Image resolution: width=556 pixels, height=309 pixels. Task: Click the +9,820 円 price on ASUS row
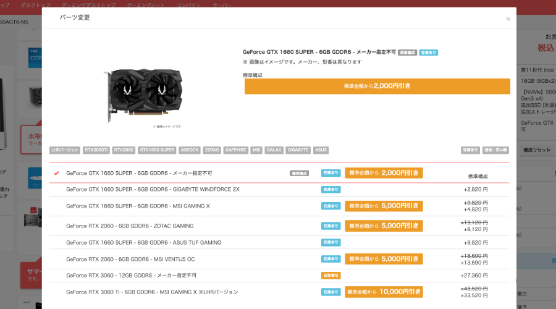(x=476, y=243)
